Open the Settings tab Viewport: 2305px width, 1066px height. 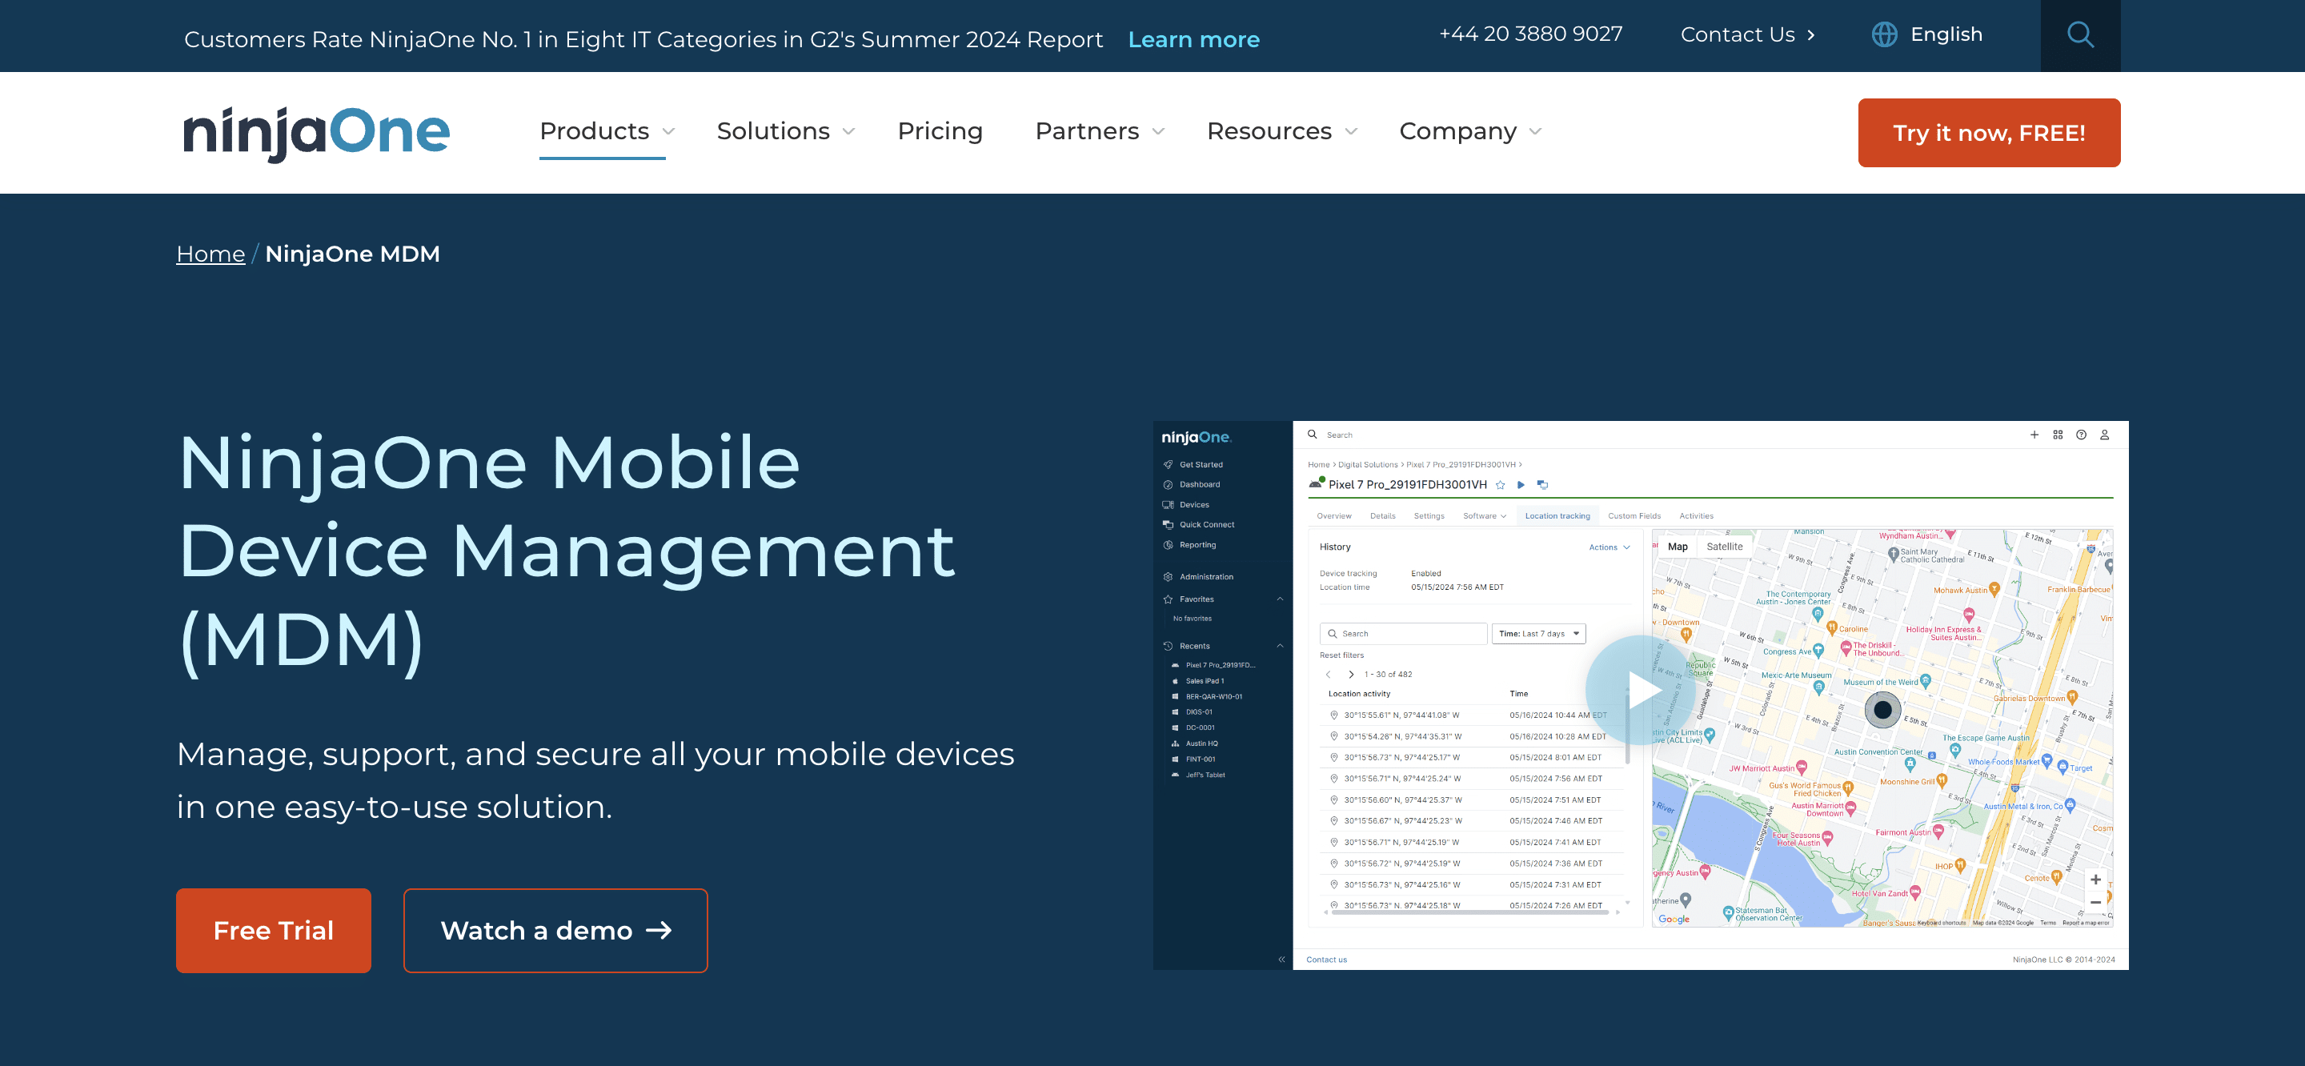click(x=1429, y=515)
